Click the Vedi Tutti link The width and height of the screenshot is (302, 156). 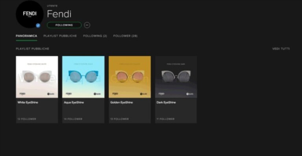pos(281,49)
